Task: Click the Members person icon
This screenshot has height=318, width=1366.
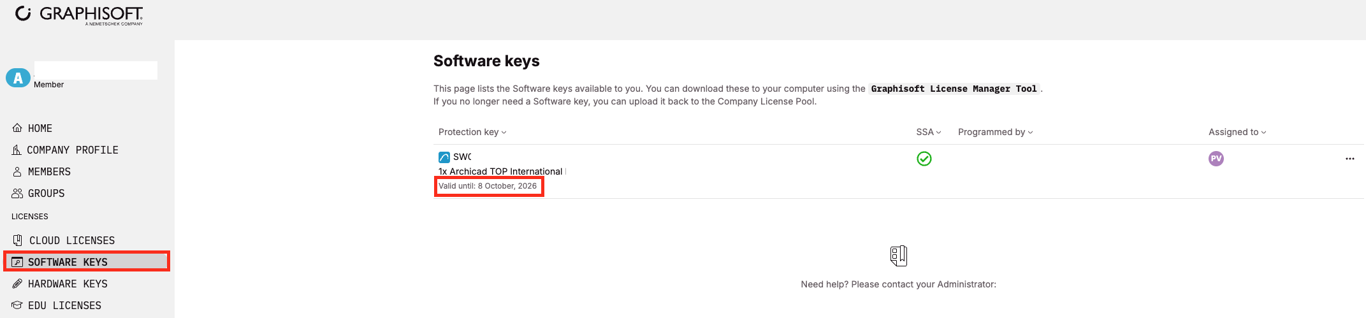Action: pos(17,171)
